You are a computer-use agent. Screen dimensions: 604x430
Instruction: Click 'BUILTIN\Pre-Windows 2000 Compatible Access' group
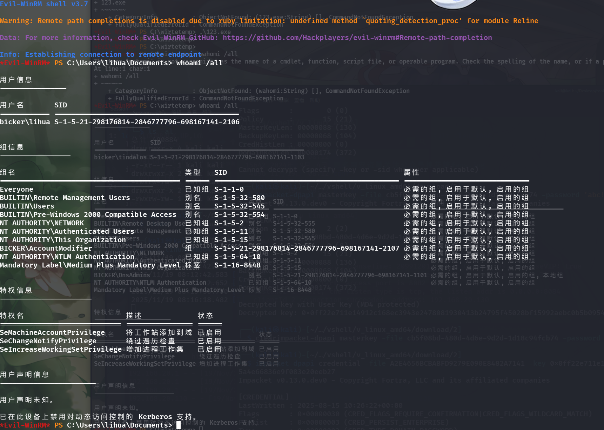tap(88, 214)
